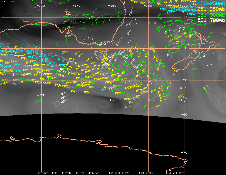This screenshot has width=226, height=175.
Task: Click the -30 latitude label
Action: coord(184,17)
